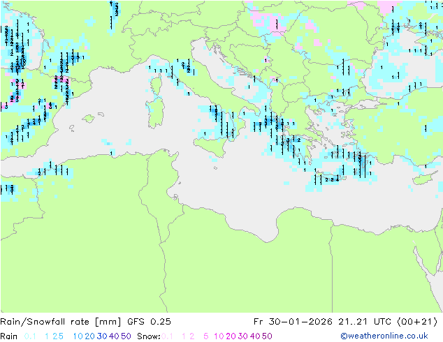This screenshot has height=342, width=443.
Task: Pick the Snow legend 30 value
Action: tap(243, 336)
